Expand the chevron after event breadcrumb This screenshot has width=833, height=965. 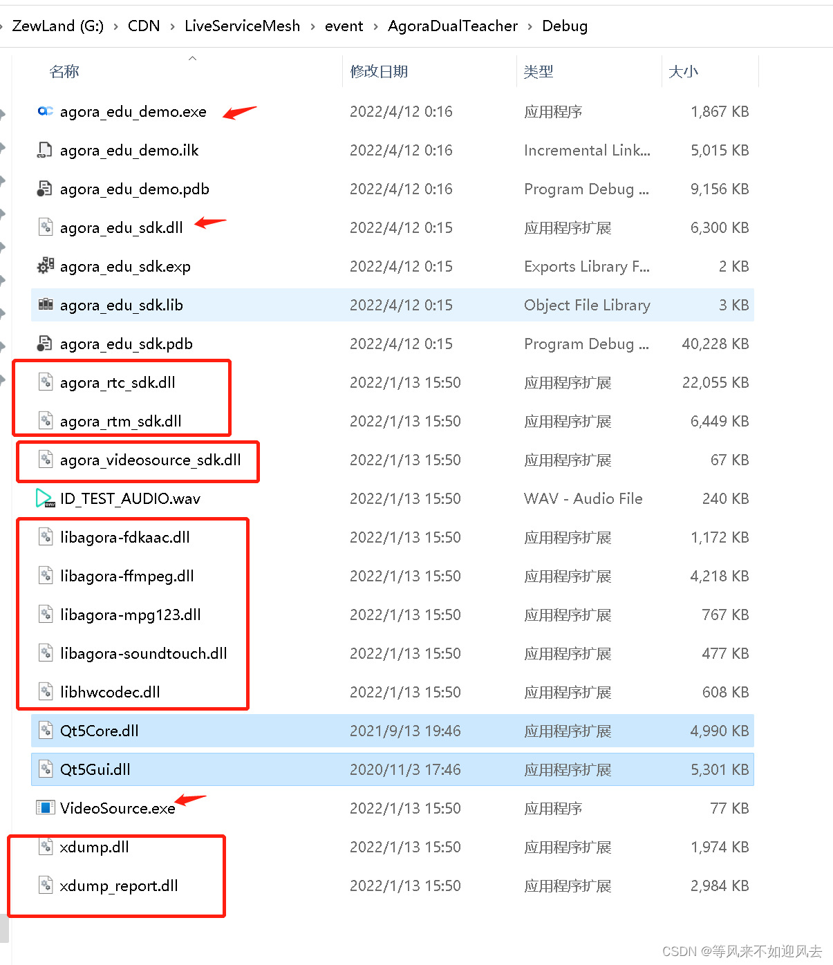pos(375,26)
